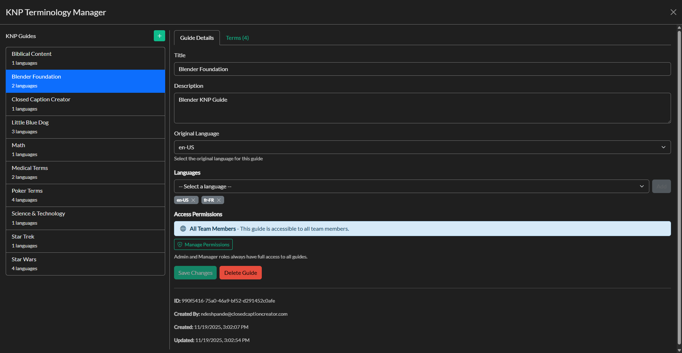Focus the Description text area
Screen dimensions: 682x353
coord(422,108)
